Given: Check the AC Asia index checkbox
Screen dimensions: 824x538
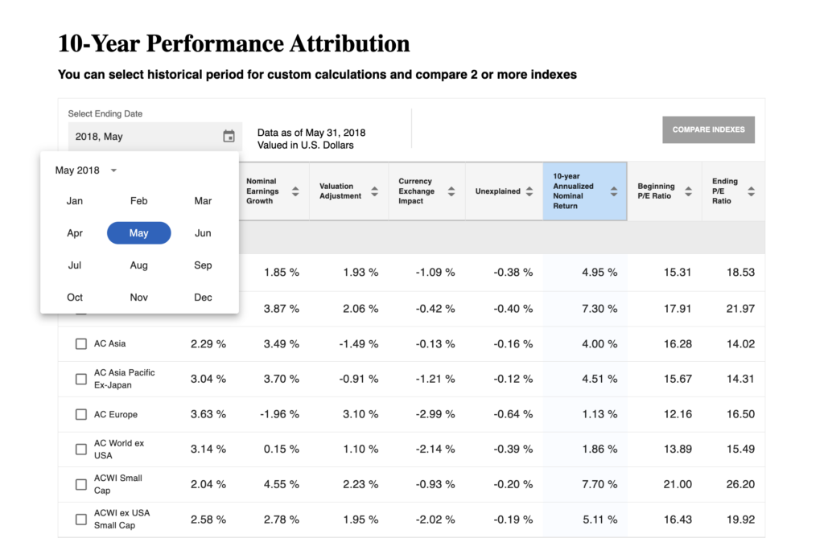Looking at the screenshot, I should (81, 343).
